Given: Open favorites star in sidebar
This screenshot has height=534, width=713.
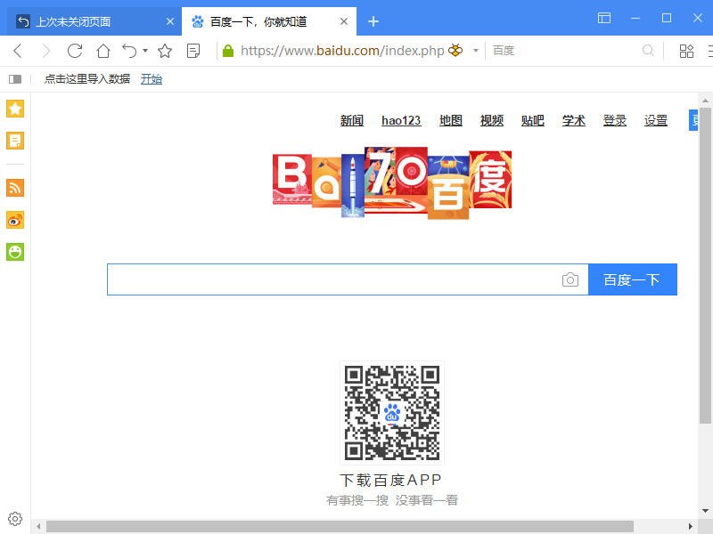Looking at the screenshot, I should tap(15, 109).
